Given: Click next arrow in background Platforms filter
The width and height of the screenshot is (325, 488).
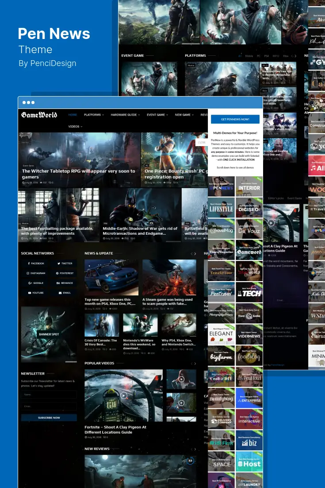Looking at the screenshot, I should [x=295, y=56].
